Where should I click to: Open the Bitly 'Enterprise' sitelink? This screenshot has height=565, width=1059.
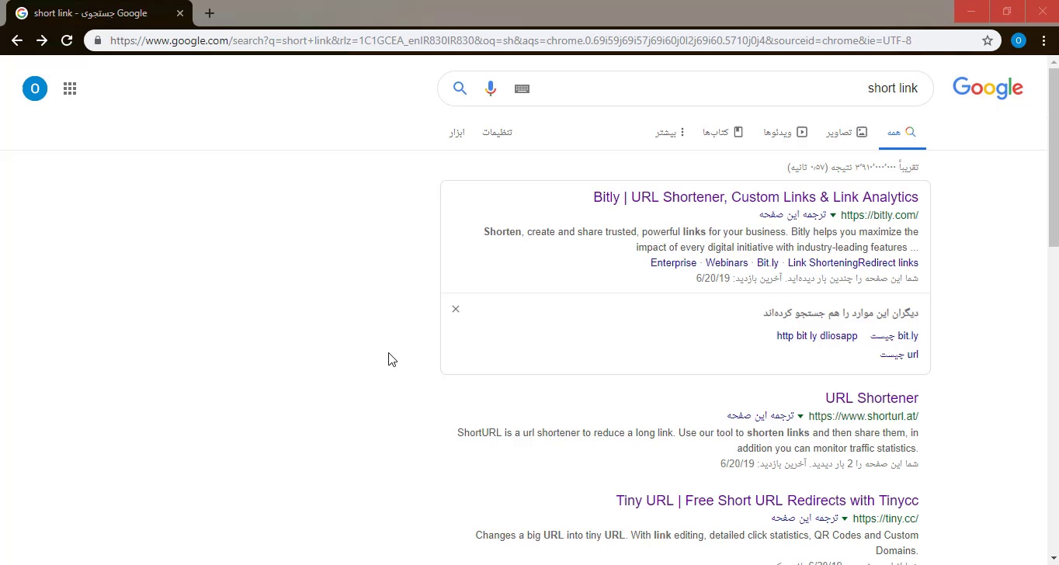pos(673,263)
